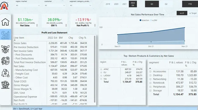The width and height of the screenshot is (198, 110).
Task: Select the Q2 quarter button
Action: pos(166,4)
